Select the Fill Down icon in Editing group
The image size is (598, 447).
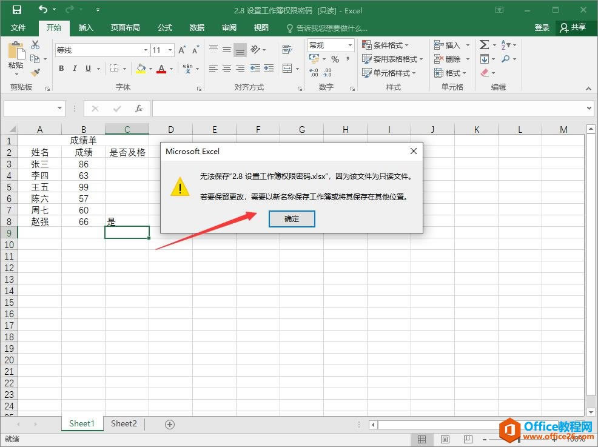tap(485, 59)
